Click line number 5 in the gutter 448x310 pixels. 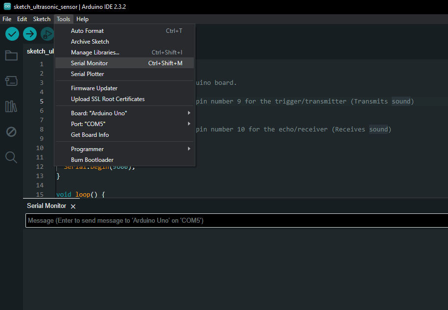pyautogui.click(x=42, y=102)
